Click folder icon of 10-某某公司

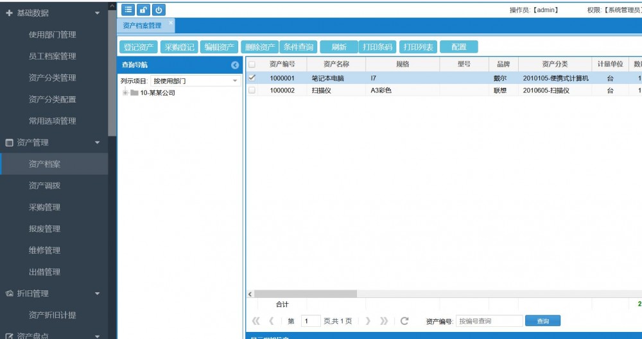(134, 93)
